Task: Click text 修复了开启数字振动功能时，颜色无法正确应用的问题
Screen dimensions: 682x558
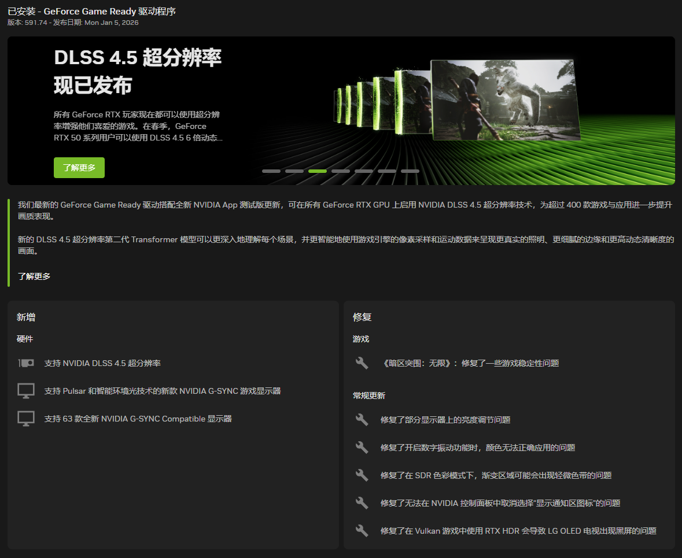Action: tap(478, 448)
